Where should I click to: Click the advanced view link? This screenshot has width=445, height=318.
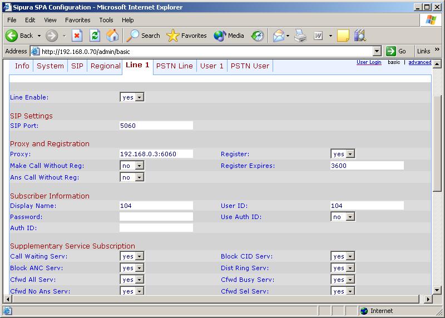[x=419, y=62]
